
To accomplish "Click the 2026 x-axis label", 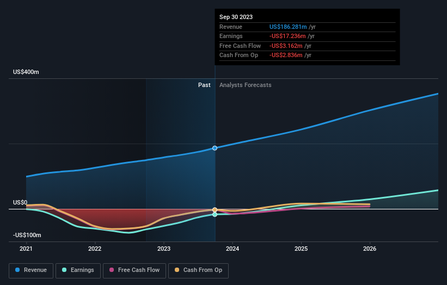I will click(370, 249).
